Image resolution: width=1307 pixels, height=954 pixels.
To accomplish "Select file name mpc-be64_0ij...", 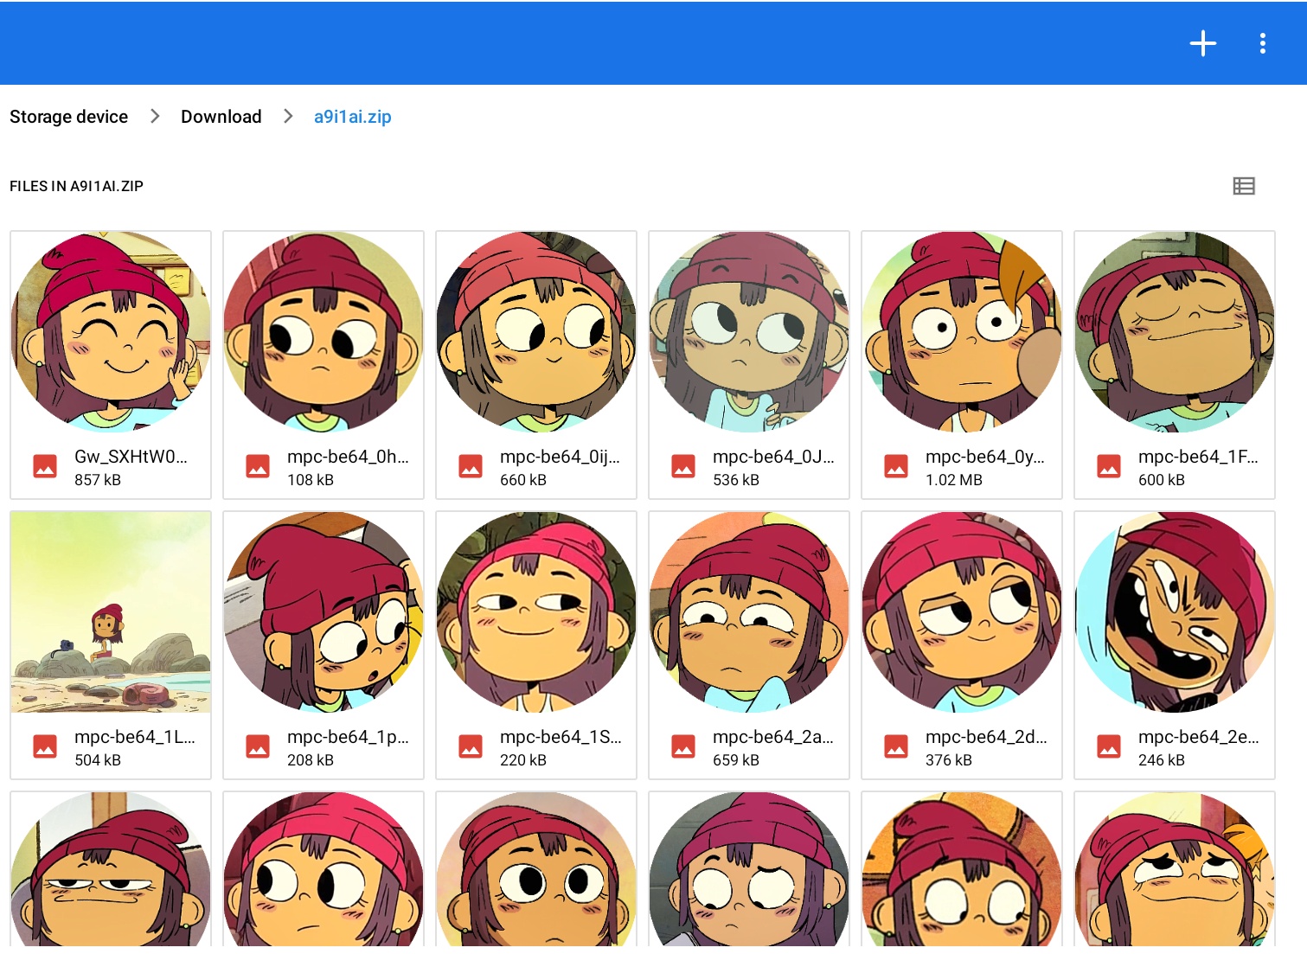I will coord(560,457).
